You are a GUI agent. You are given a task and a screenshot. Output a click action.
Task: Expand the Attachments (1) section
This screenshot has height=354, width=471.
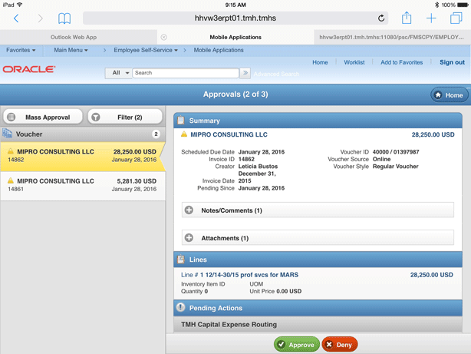189,238
